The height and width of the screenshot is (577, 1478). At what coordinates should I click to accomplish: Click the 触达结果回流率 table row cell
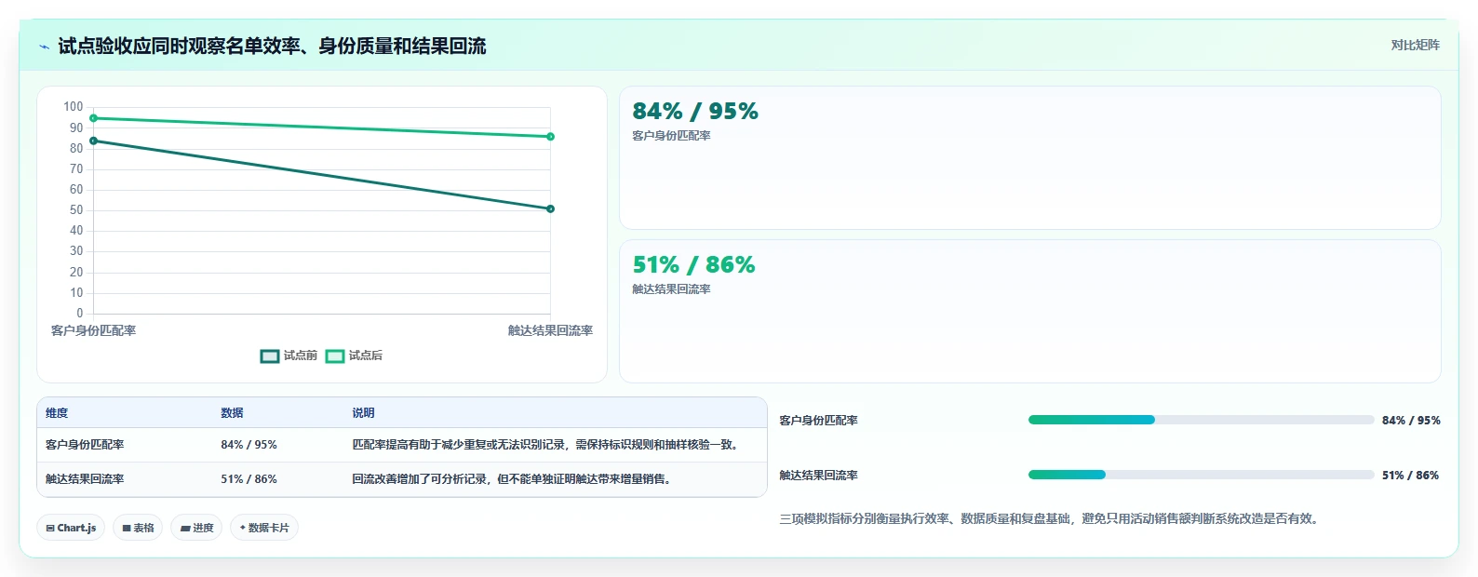coord(85,479)
